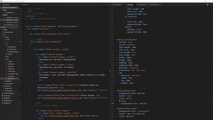Click the 'transition: all .25s ease' line
The width and height of the screenshot is (213, 120).
coord(132,70)
